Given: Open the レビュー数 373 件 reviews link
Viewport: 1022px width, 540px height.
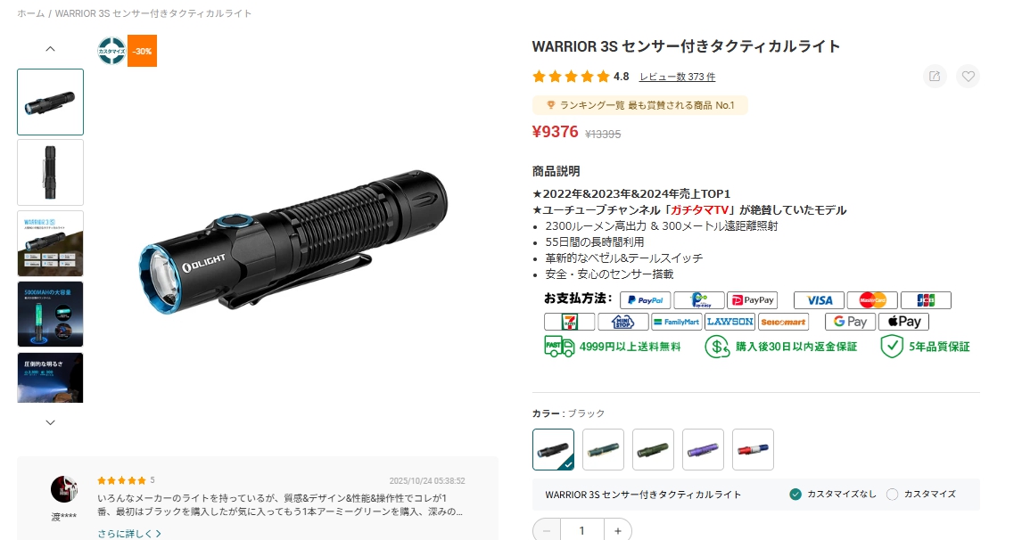Looking at the screenshot, I should coord(677,77).
